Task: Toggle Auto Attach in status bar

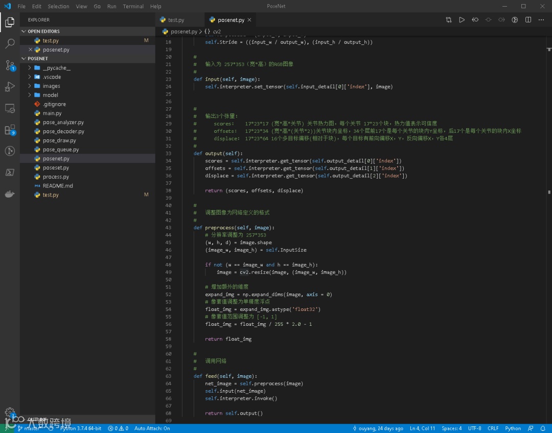Action: click(152, 428)
